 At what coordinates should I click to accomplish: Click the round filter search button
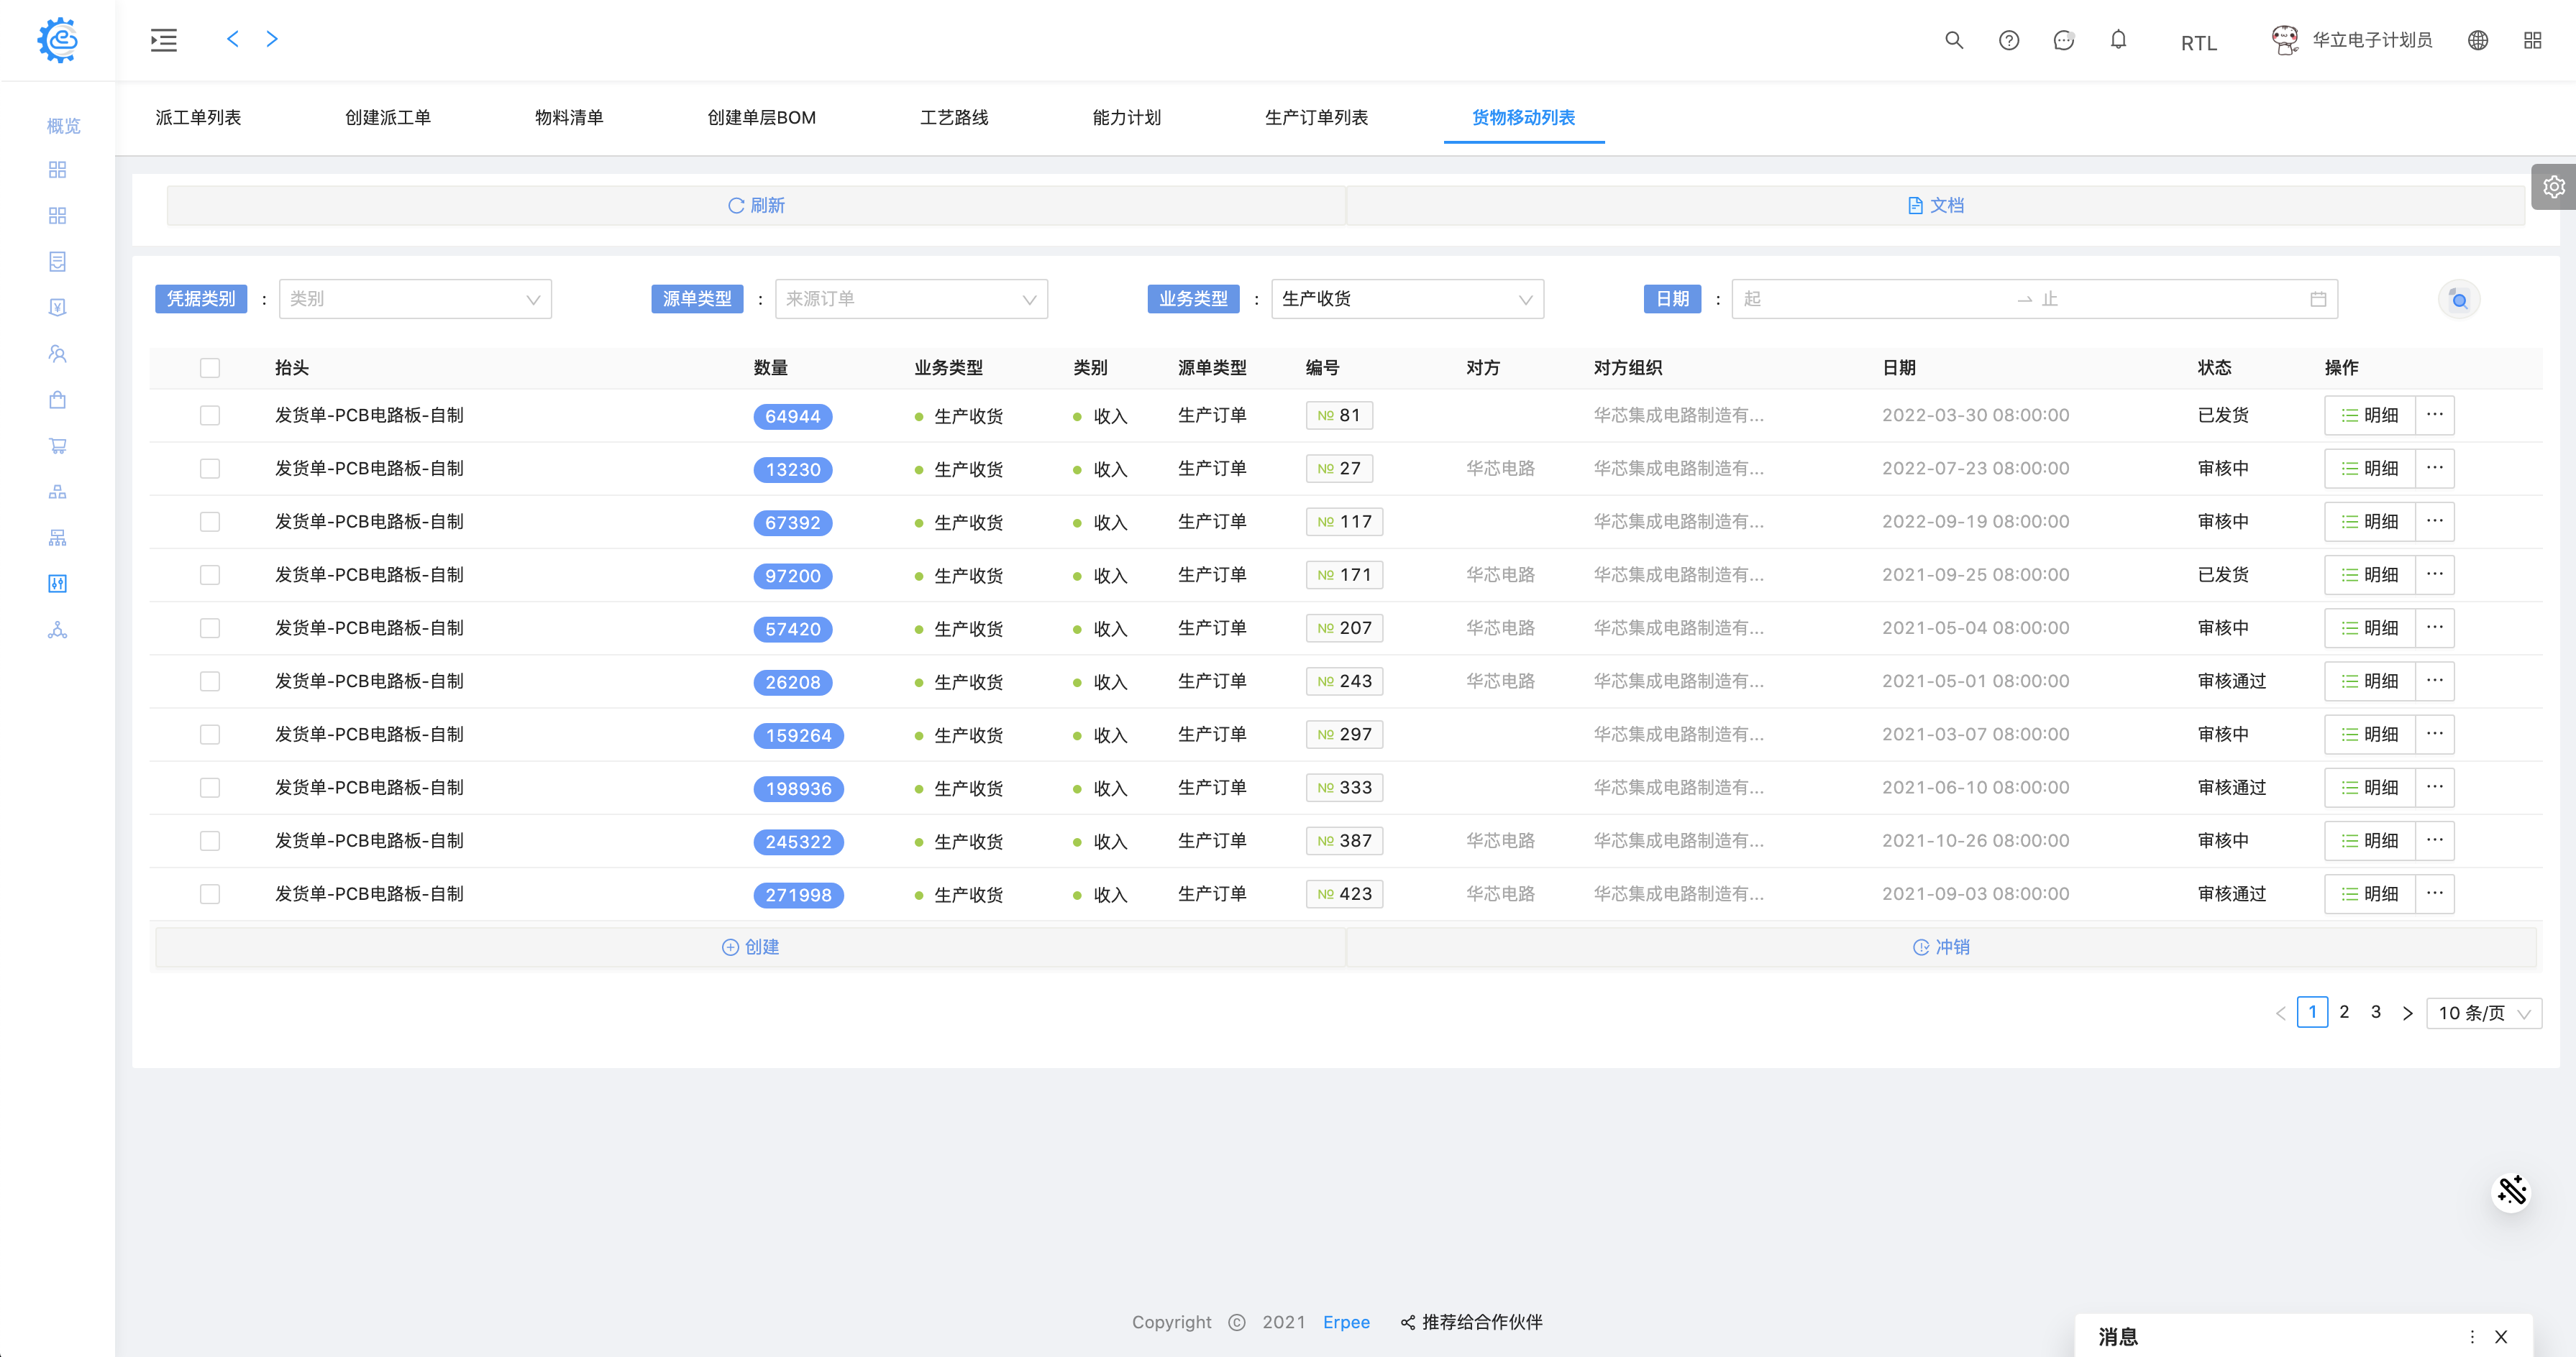coord(2459,300)
